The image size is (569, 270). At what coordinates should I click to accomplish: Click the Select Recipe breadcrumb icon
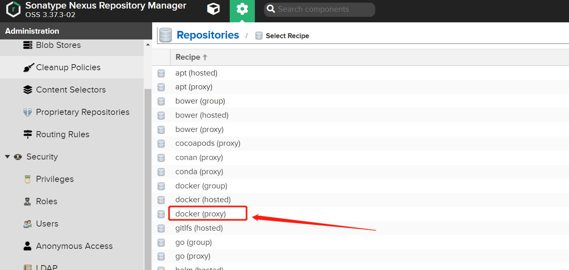259,36
